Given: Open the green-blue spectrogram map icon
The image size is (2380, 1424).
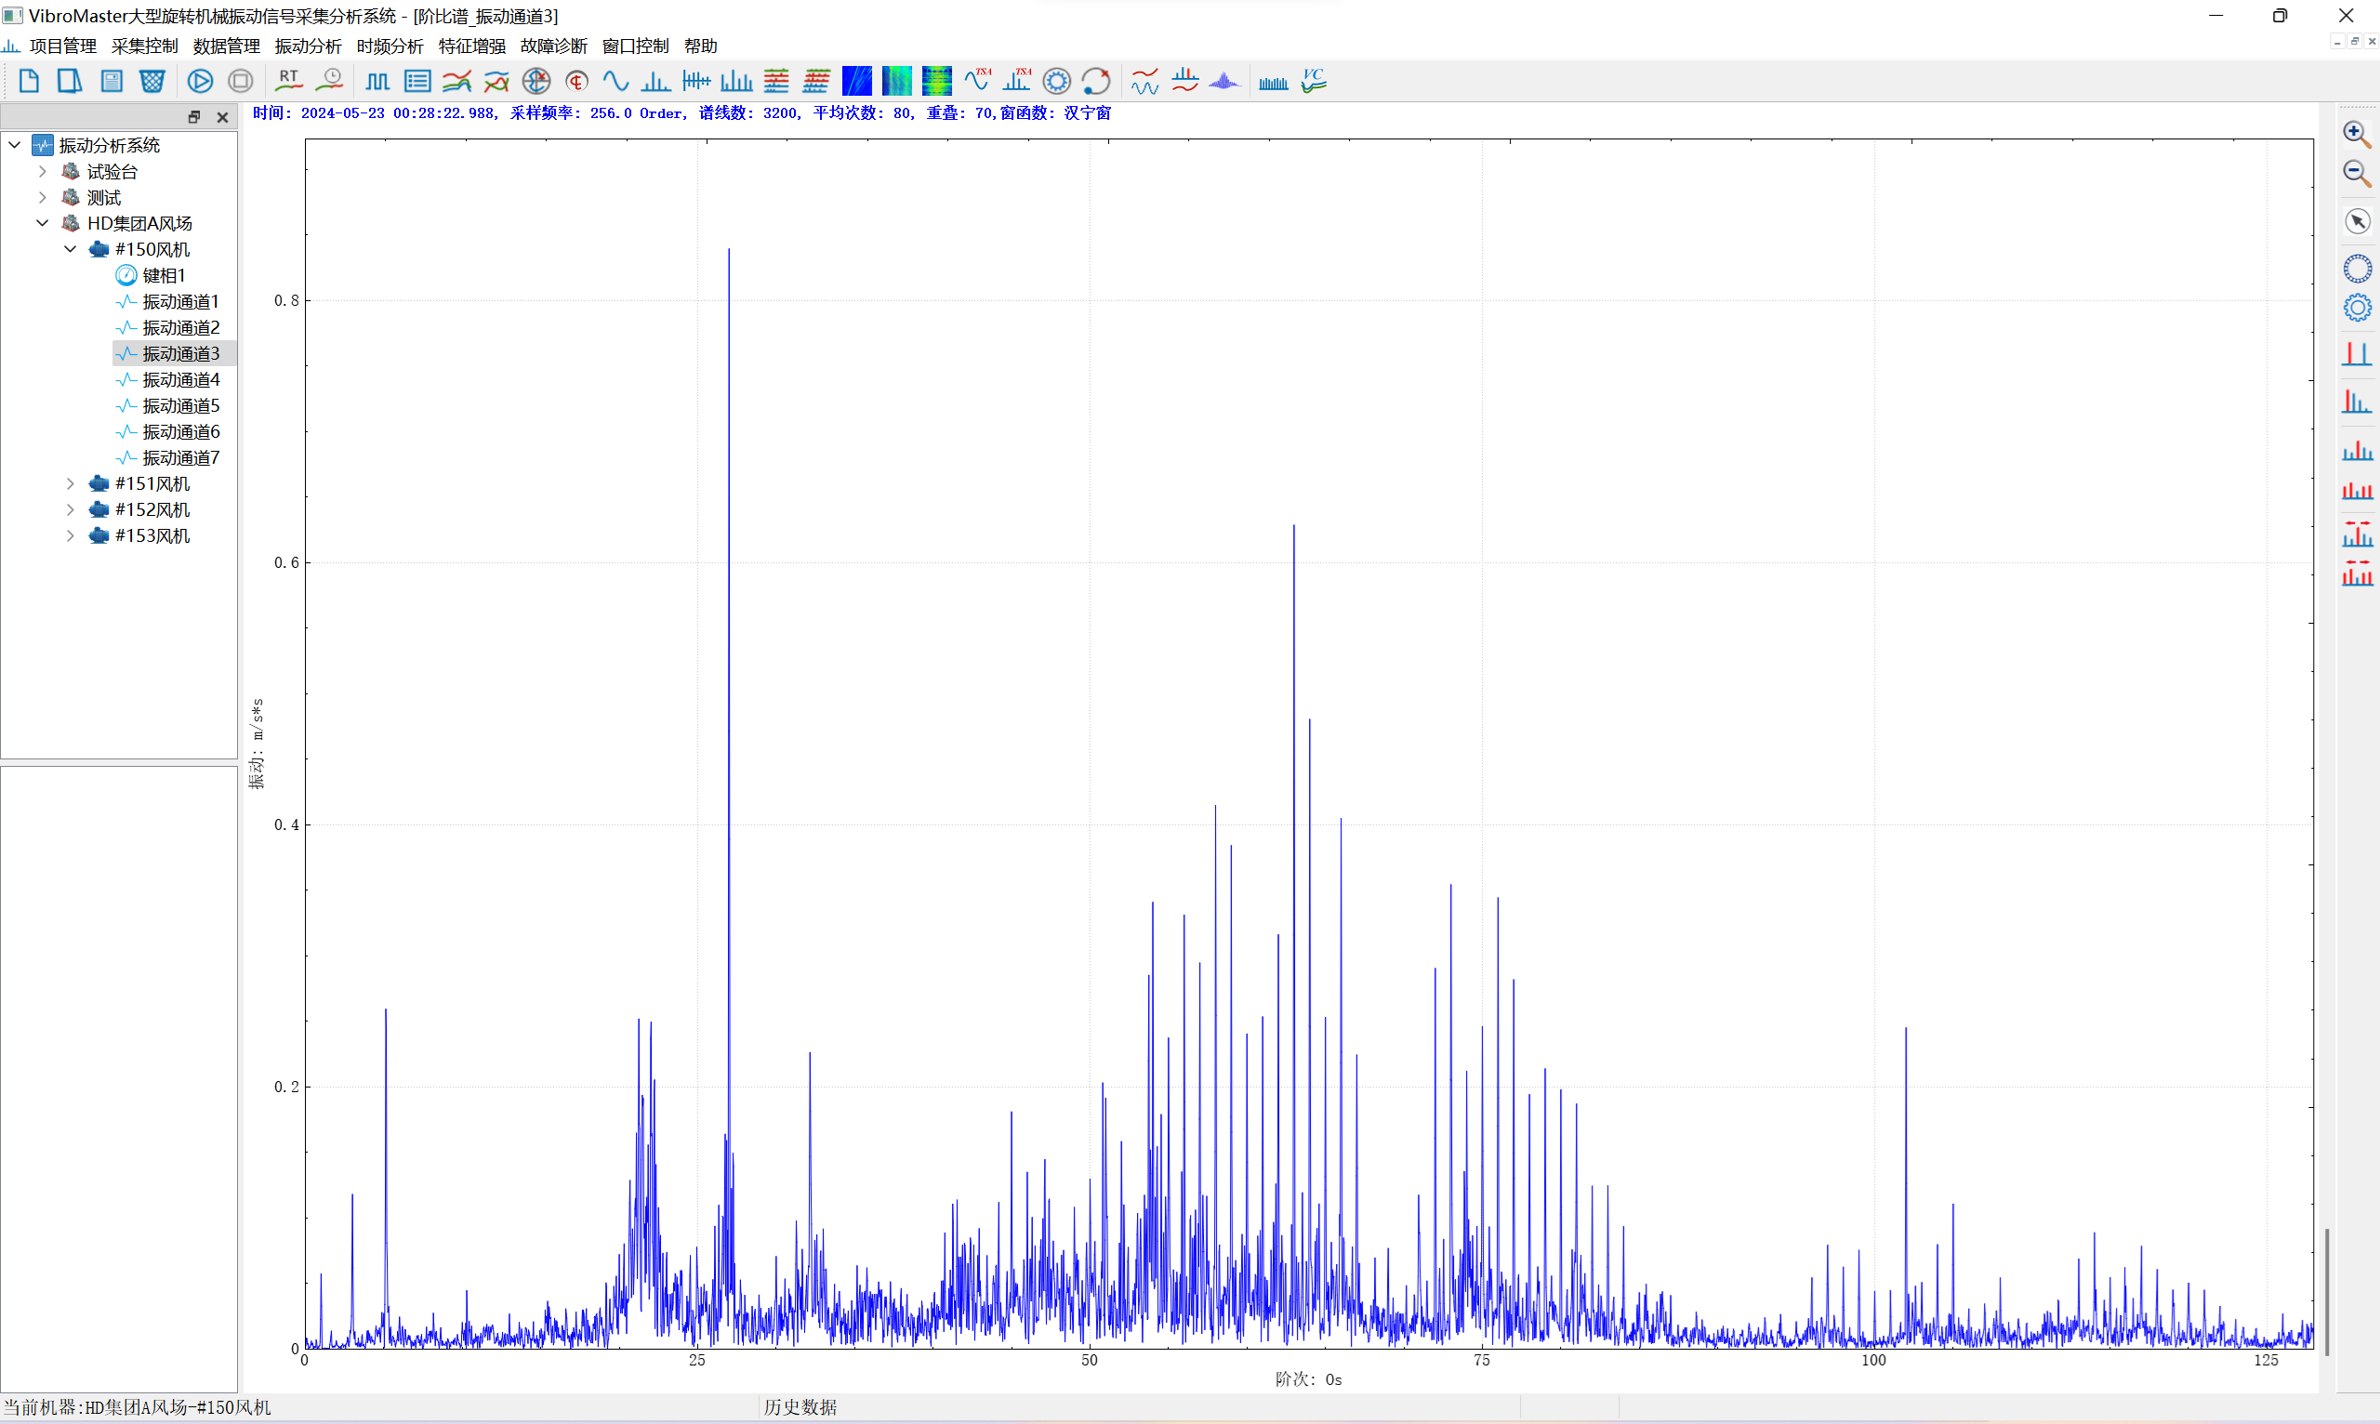Looking at the screenshot, I should [897, 82].
